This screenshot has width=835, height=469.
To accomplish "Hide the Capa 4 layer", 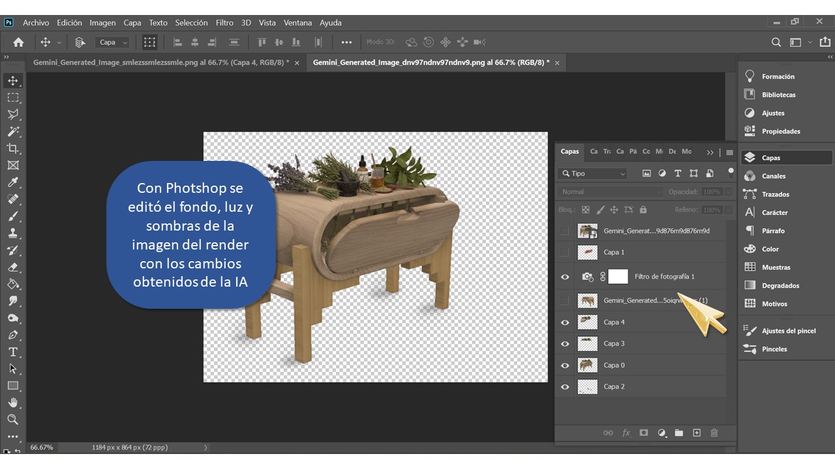I will (565, 322).
